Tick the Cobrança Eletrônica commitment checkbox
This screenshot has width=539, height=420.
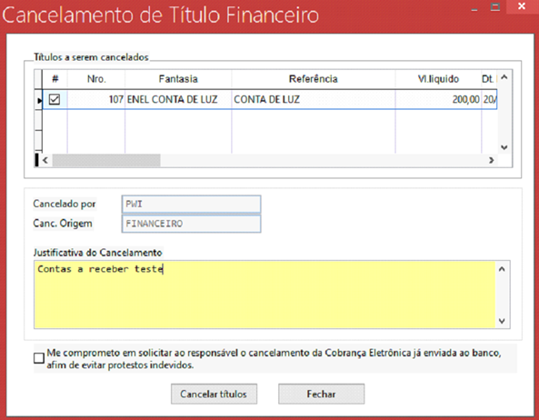(39, 358)
